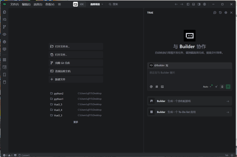The height and width of the screenshot is (157, 237).
Task: Click the sparkle prompt enhance icon
Action: click(216, 87)
